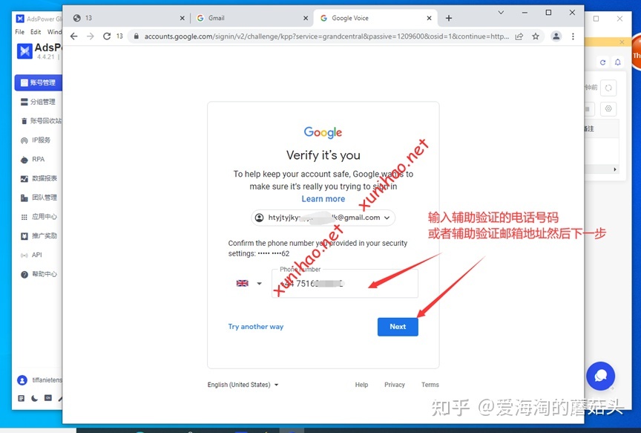Click the AdsPower logo icon
This screenshot has height=433, width=641.
[x=24, y=51]
